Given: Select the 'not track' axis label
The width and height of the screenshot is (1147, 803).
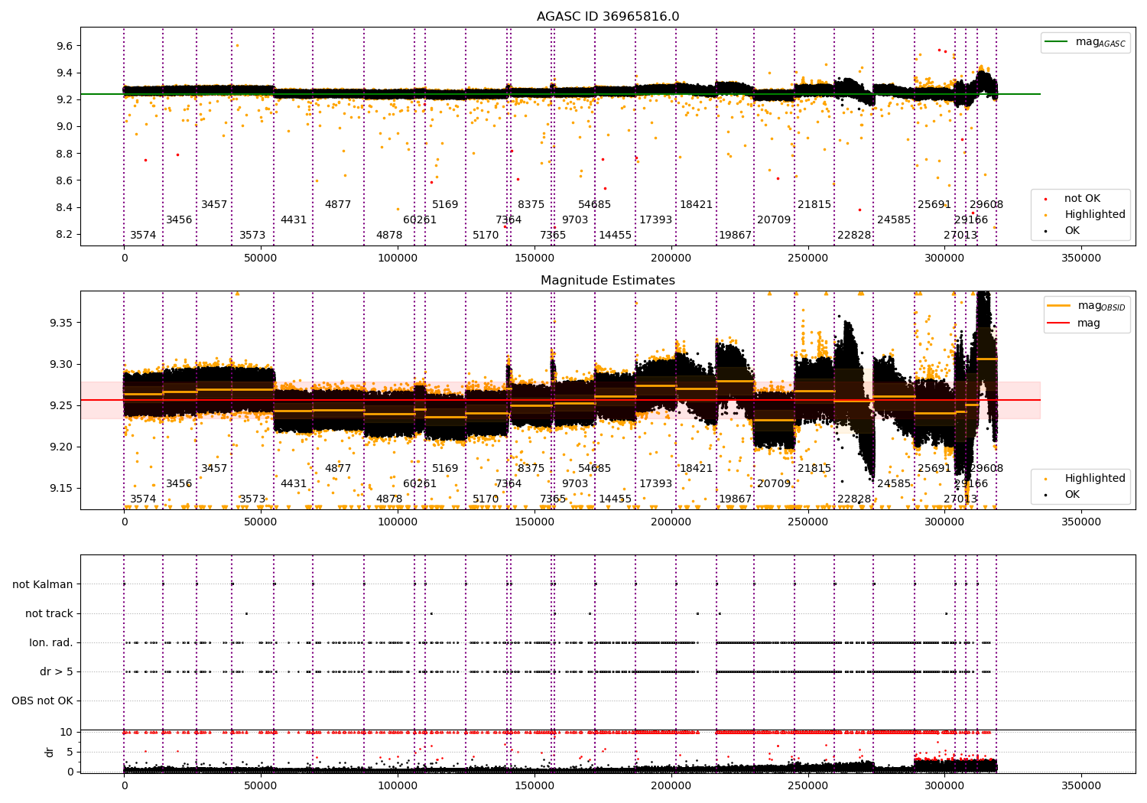Looking at the screenshot, I should pyautogui.click(x=49, y=614).
